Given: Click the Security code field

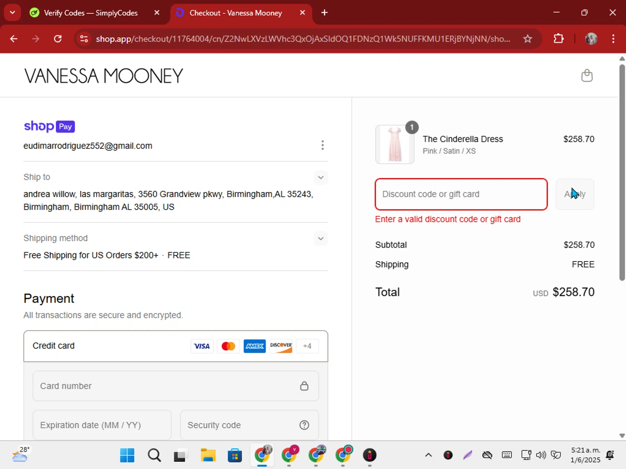Looking at the screenshot, I should (x=249, y=425).
